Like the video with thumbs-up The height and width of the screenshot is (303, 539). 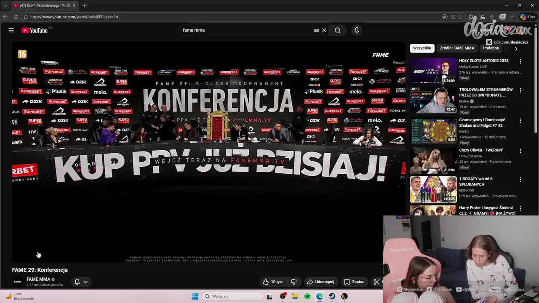[272, 282]
